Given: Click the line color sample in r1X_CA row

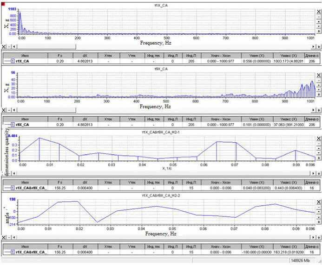Looking at the screenshot, I should click(7, 61).
